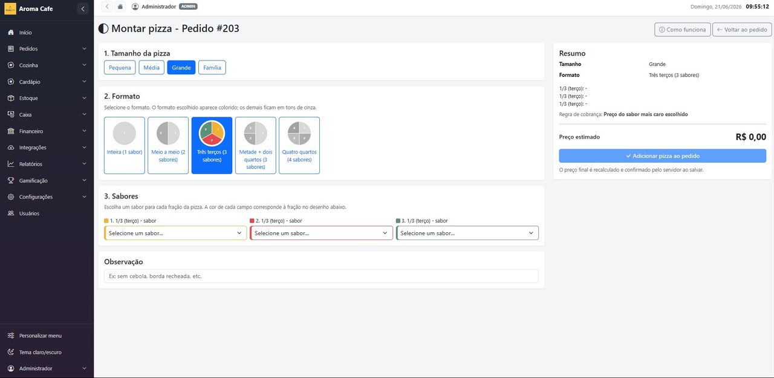
Task: Click the Cozinha sidebar icon
Action: (11, 65)
